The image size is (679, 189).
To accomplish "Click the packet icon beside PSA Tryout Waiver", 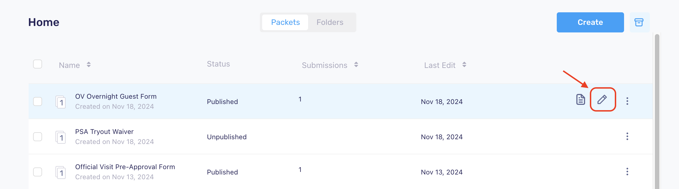I will [61, 137].
